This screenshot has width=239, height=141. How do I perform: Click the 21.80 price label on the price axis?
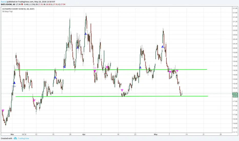click(x=235, y=8)
